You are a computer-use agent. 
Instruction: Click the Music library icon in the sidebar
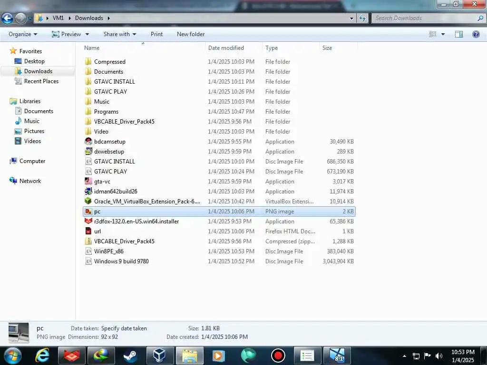18,121
